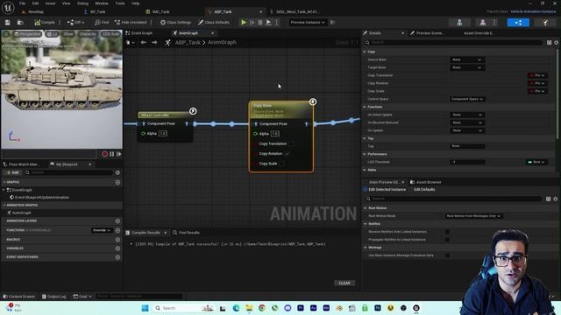This screenshot has width=561, height=315.
Task: Toggle Hide Unrelated nodes in the toolbar
Action: 131,22
